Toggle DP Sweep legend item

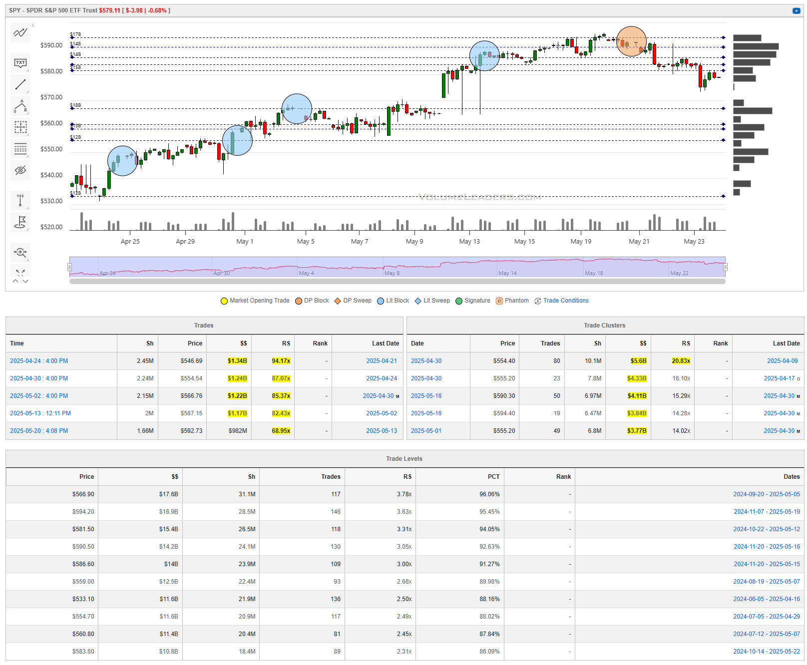[x=353, y=301]
